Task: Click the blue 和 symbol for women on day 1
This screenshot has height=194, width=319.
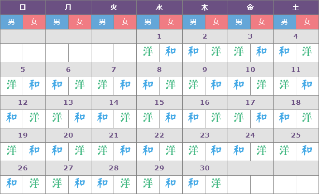Action: click(x=171, y=52)
